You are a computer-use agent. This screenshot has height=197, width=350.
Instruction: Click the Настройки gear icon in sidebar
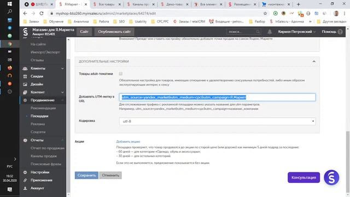click(x=25, y=172)
